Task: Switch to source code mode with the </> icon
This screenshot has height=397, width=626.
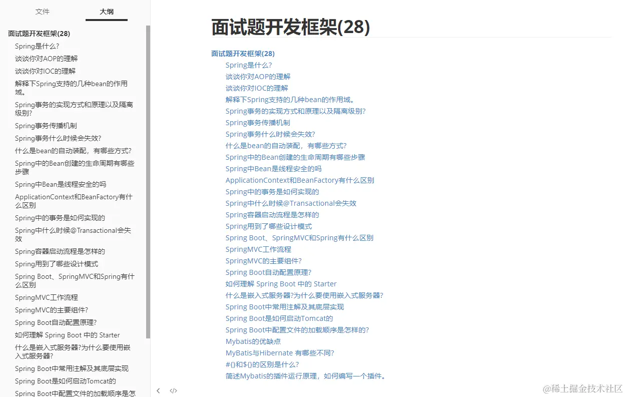Action: [173, 390]
